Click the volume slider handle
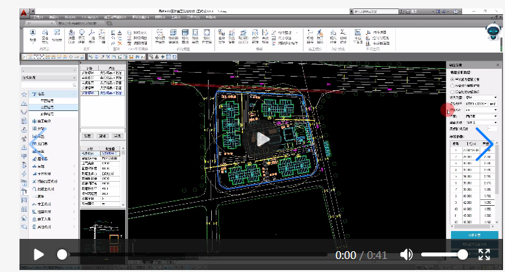 tap(463, 254)
